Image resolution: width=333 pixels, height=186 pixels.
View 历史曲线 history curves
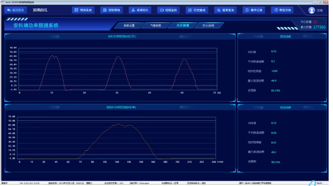tap(197, 10)
